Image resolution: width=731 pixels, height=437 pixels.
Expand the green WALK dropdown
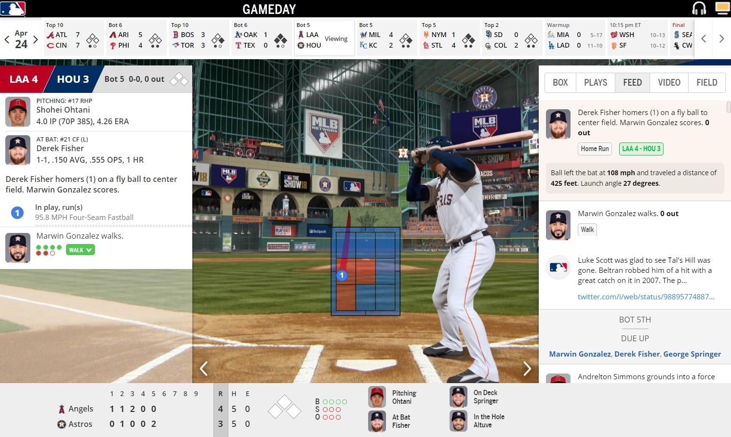pos(80,250)
